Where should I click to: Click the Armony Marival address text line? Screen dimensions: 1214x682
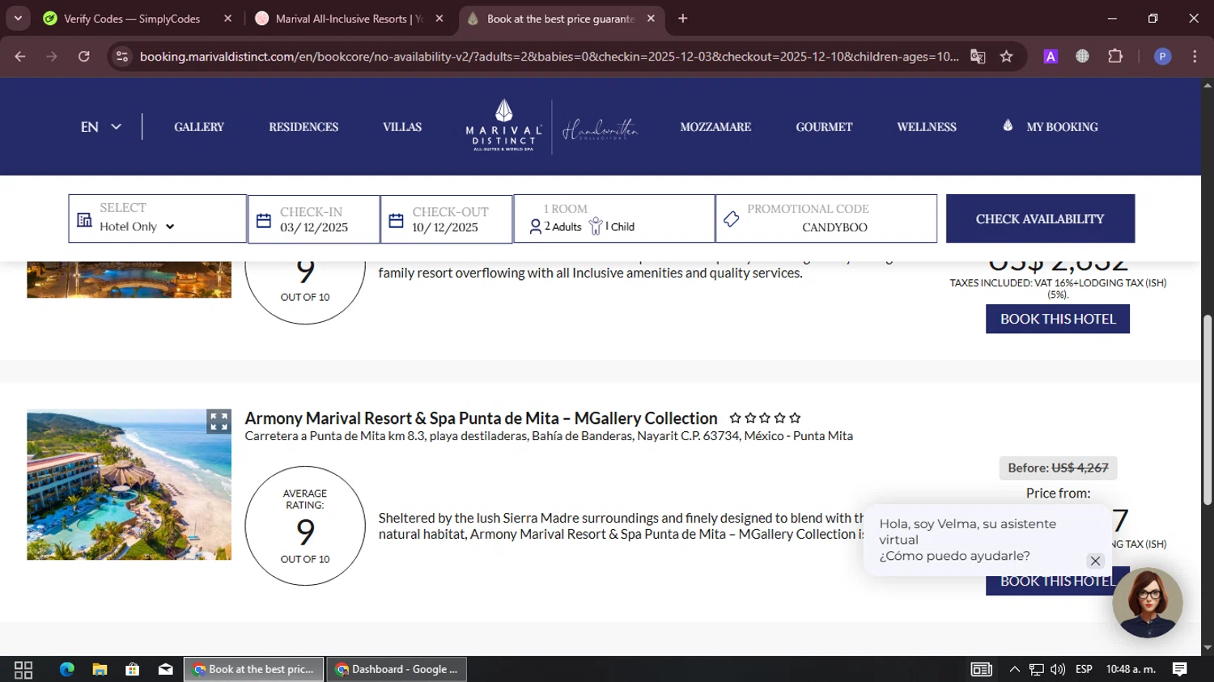(x=549, y=436)
